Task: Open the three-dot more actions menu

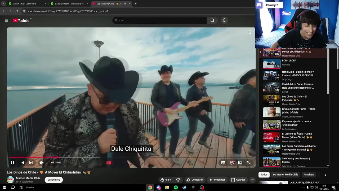Action: [252, 180]
